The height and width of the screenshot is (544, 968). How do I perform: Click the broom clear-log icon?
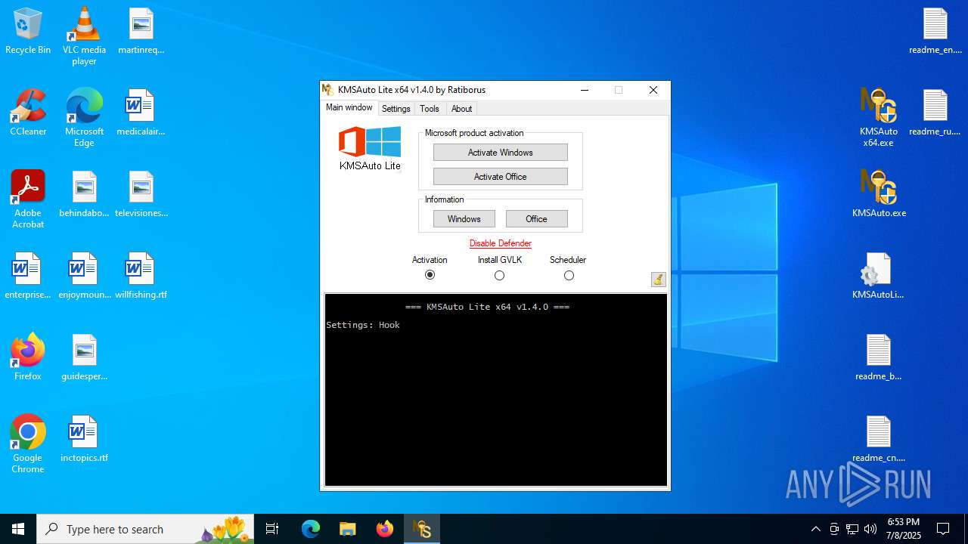point(658,280)
